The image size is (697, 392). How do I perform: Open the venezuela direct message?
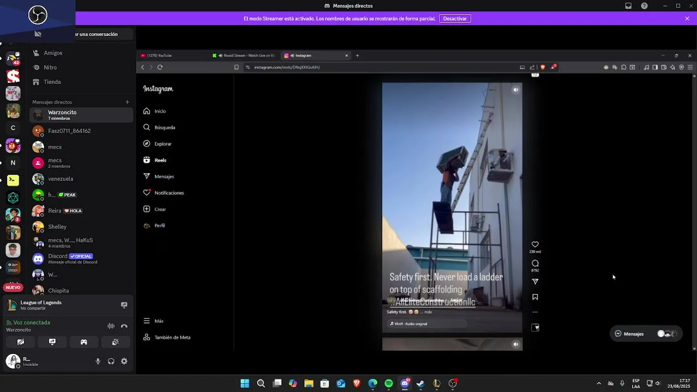81,179
